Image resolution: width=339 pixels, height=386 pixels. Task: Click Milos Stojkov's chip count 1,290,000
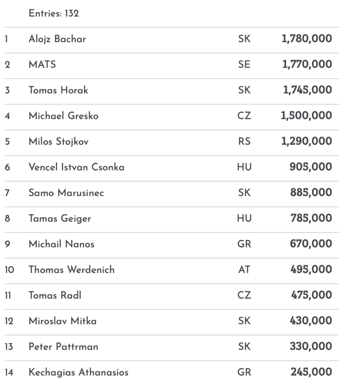pyautogui.click(x=307, y=141)
